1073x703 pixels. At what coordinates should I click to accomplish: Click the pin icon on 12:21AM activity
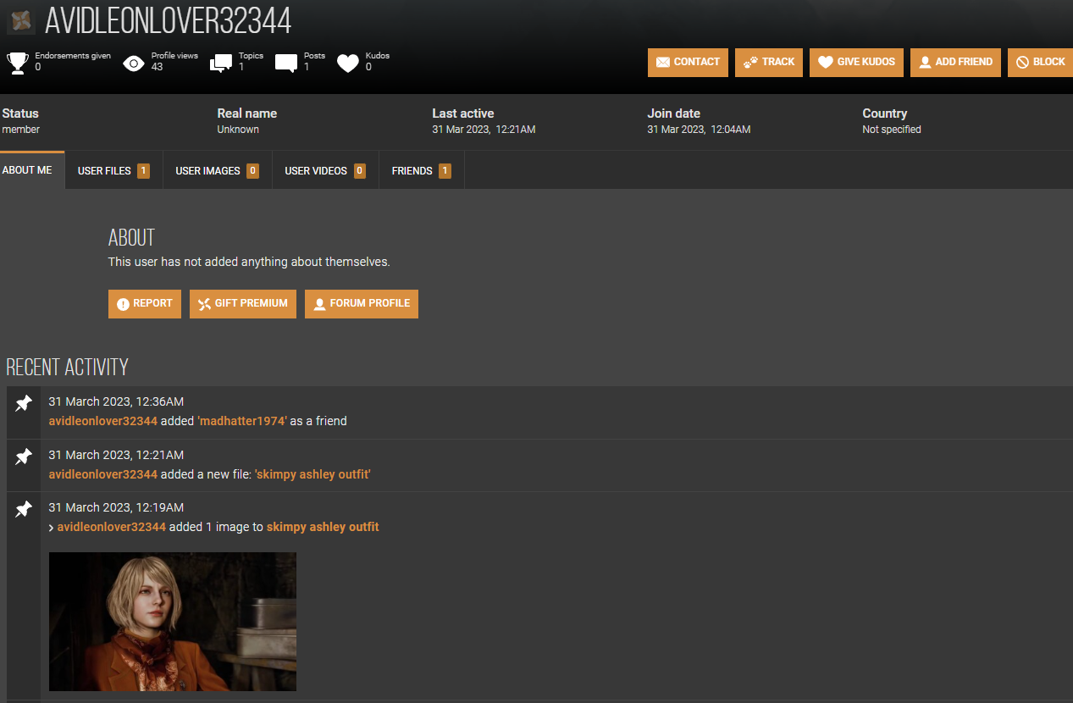click(x=24, y=457)
